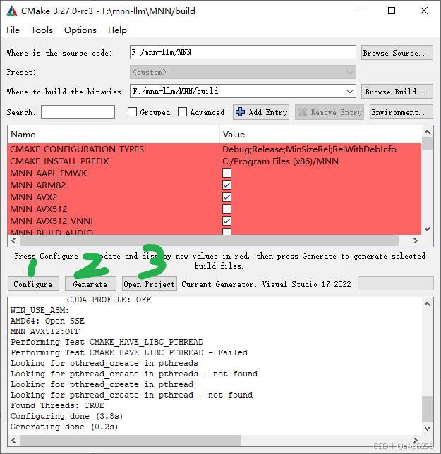Click the cache table scroll-right arrow

[416, 240]
